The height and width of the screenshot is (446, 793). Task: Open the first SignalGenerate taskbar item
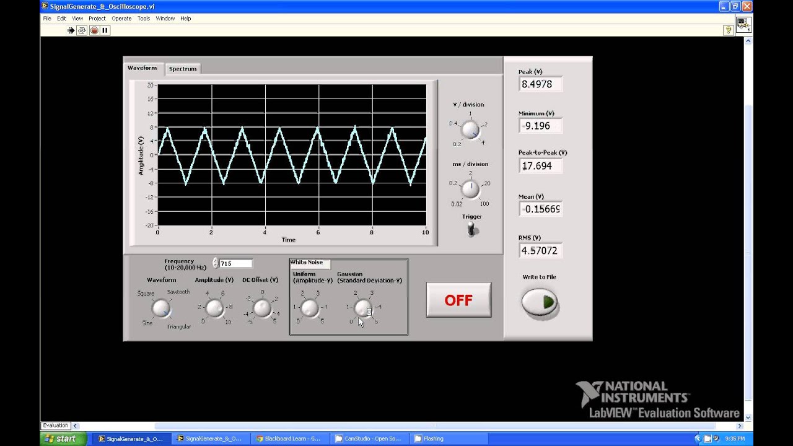pos(131,439)
